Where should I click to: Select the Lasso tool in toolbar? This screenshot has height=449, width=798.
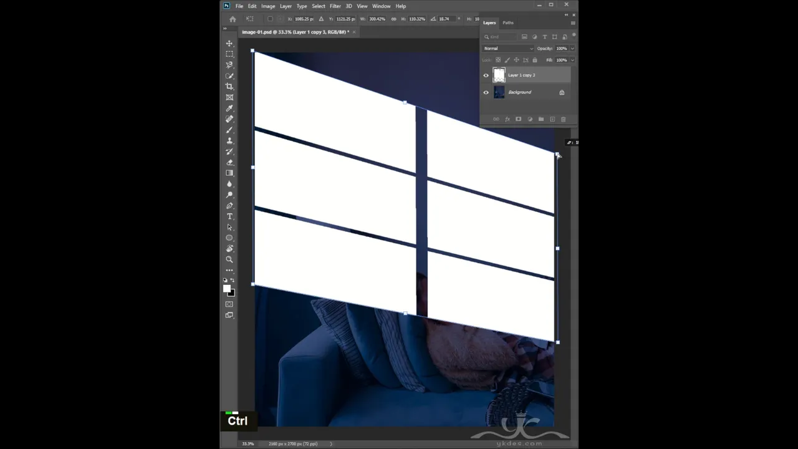pyautogui.click(x=229, y=65)
